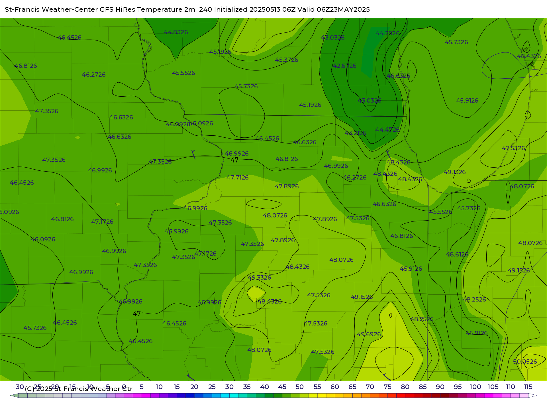This screenshot has height=399, width=547.
Task: Click the gray-green left arrow end of color bar
Action: click(14, 396)
